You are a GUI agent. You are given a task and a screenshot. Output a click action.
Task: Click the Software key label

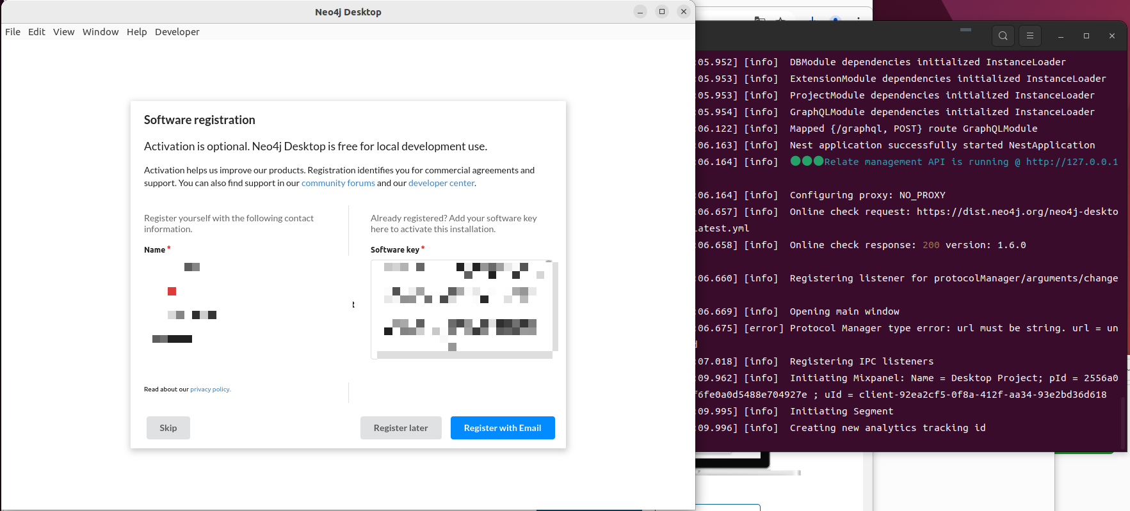[395, 250]
